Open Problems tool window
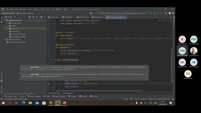This screenshot has width=201, height=113. [73, 96]
